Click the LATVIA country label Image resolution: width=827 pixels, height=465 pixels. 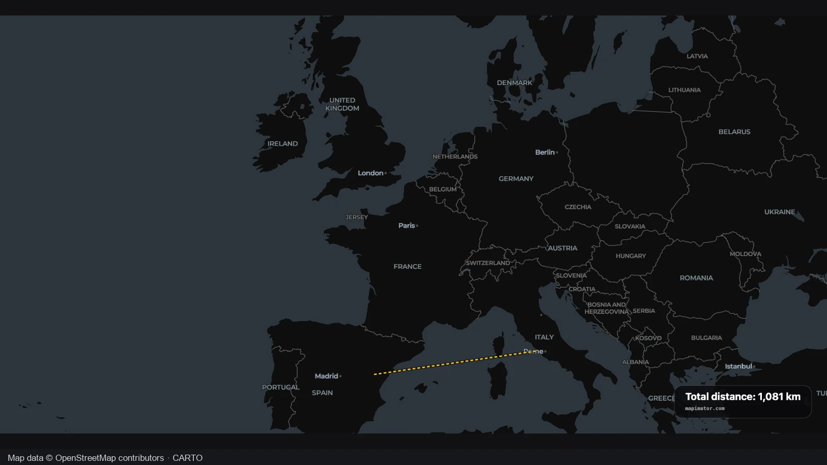point(697,56)
